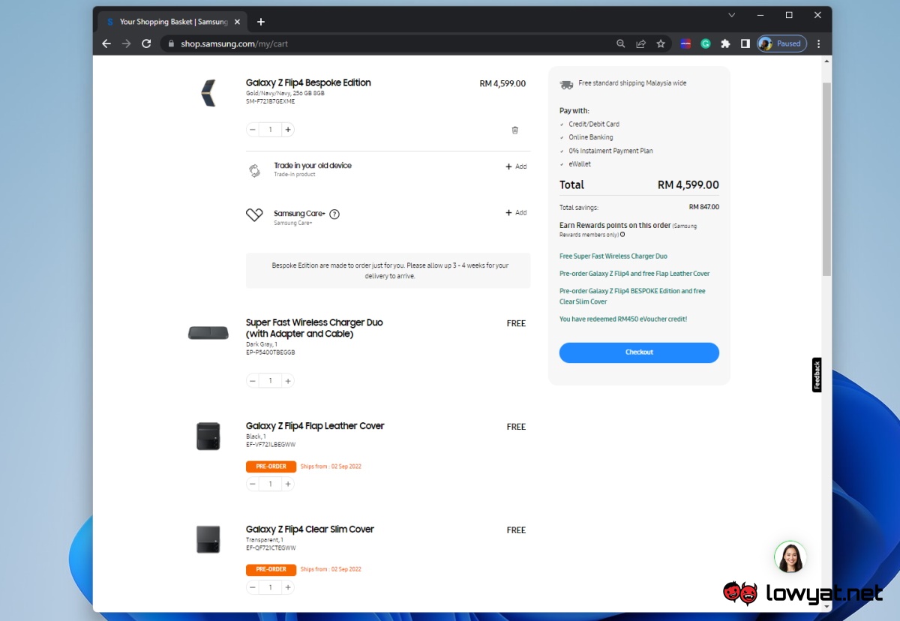The image size is (900, 621).
Task: Click the 0% Instalment Payment Plan option
Action: pyautogui.click(x=610, y=151)
